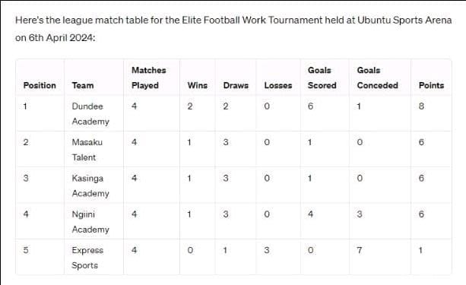Select the Goals Scored column header
The width and height of the screenshot is (466, 285).
322,78
